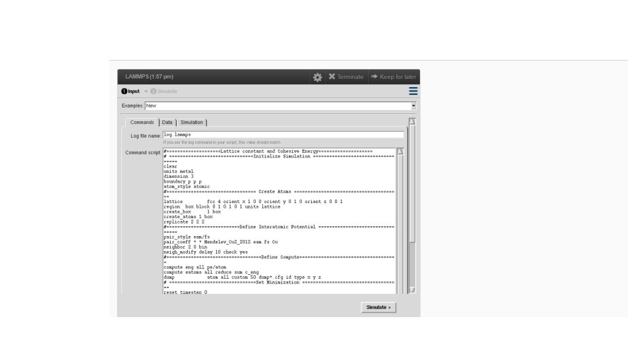Go to the Input step
This screenshot has width=633, height=356.
131,91
